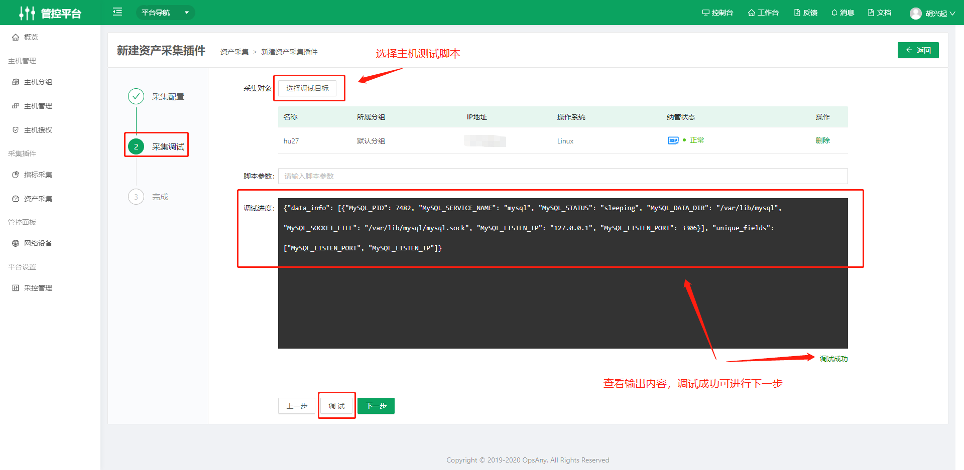Focus the 脚本参数 input field
The height and width of the screenshot is (470, 964).
563,176
